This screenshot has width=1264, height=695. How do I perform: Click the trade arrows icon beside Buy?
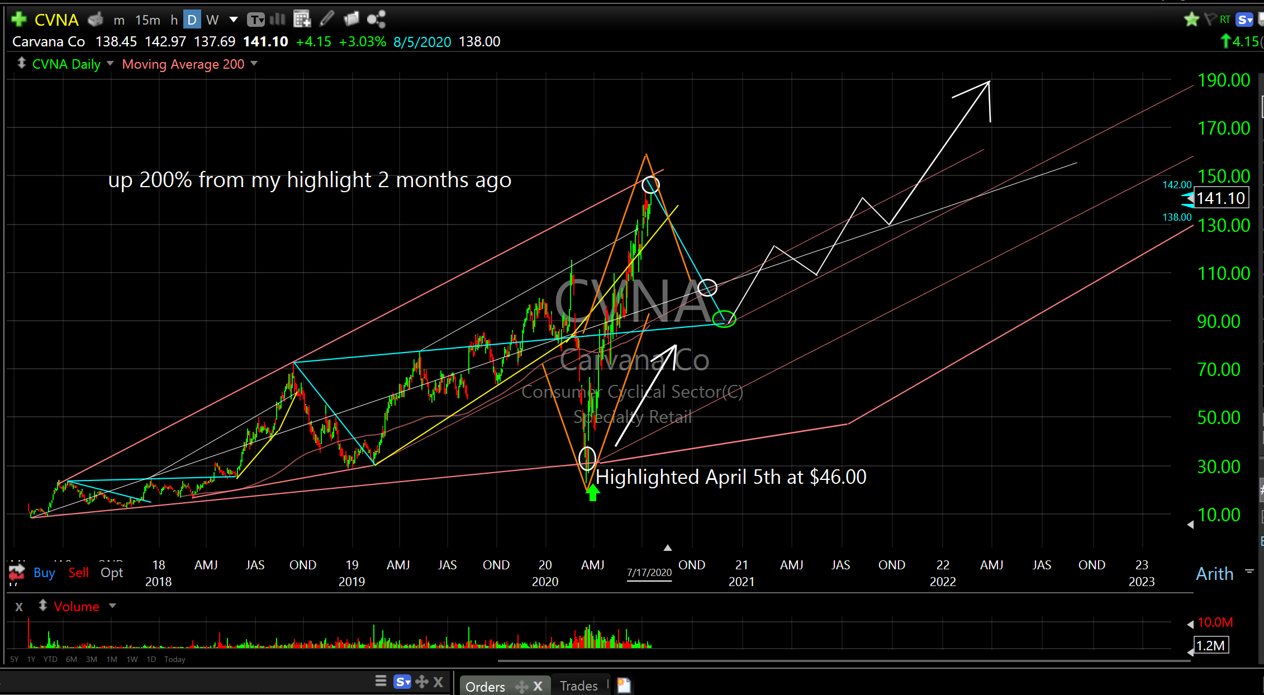(x=17, y=573)
